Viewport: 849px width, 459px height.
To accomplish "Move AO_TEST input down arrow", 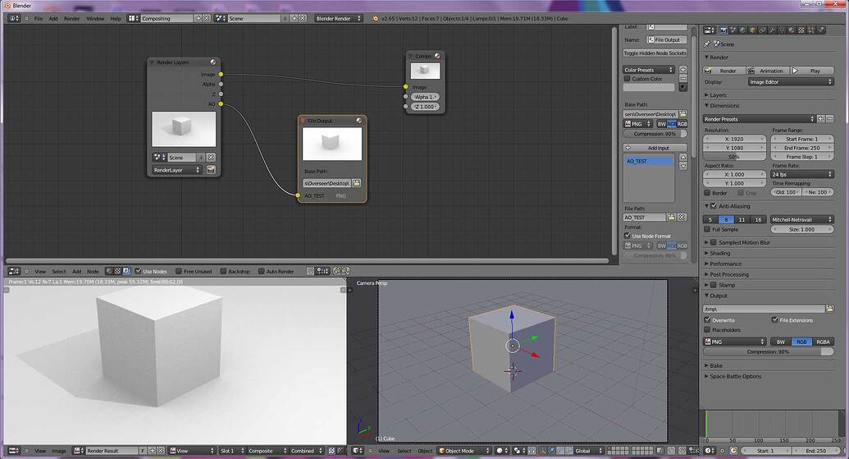I will pyautogui.click(x=682, y=167).
